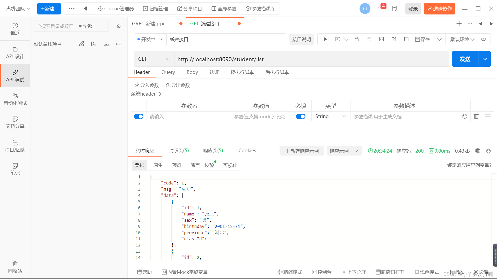
Task: Click the 登录 login button
Action: pos(413,9)
